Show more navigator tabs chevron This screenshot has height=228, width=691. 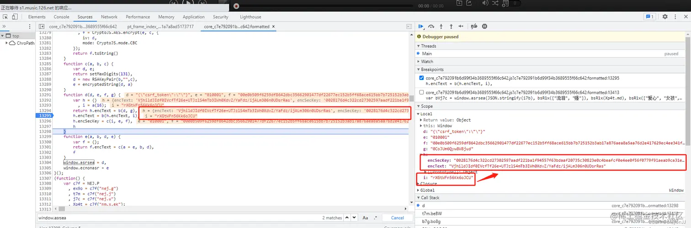4,27
